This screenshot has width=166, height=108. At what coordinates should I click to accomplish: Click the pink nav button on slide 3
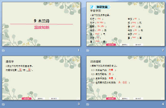[27, 99]
